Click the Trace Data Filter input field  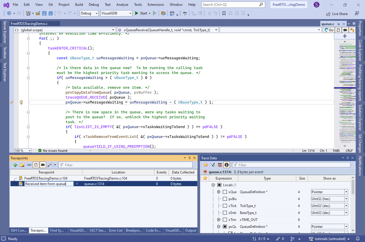click(291, 165)
